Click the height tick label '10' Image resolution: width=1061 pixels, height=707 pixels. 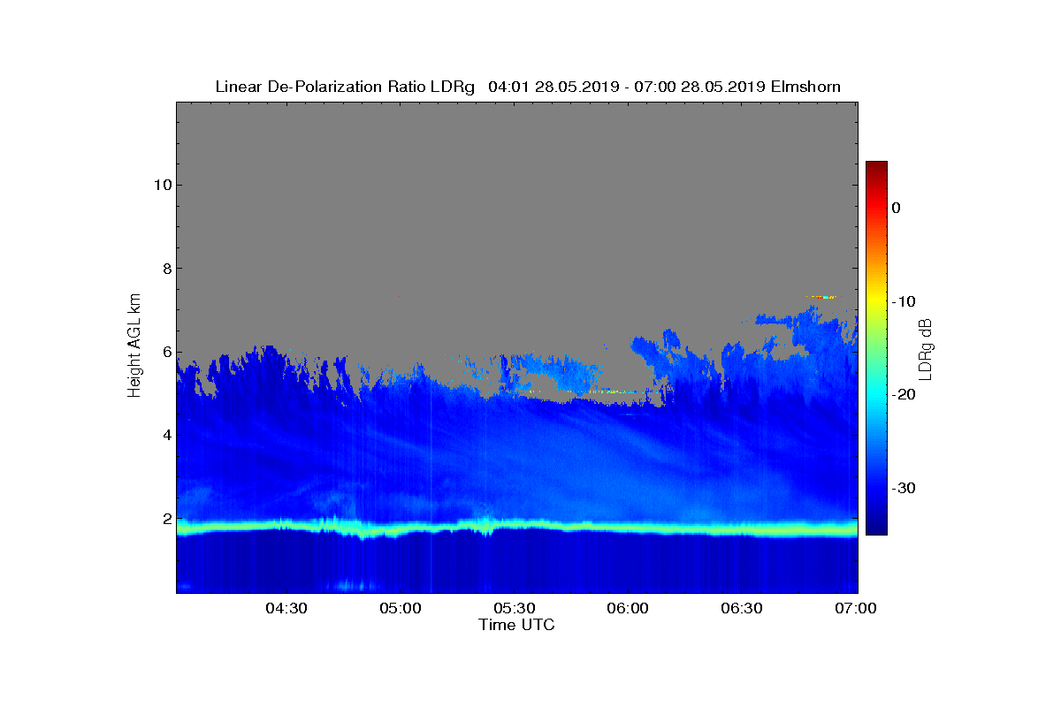pos(161,185)
